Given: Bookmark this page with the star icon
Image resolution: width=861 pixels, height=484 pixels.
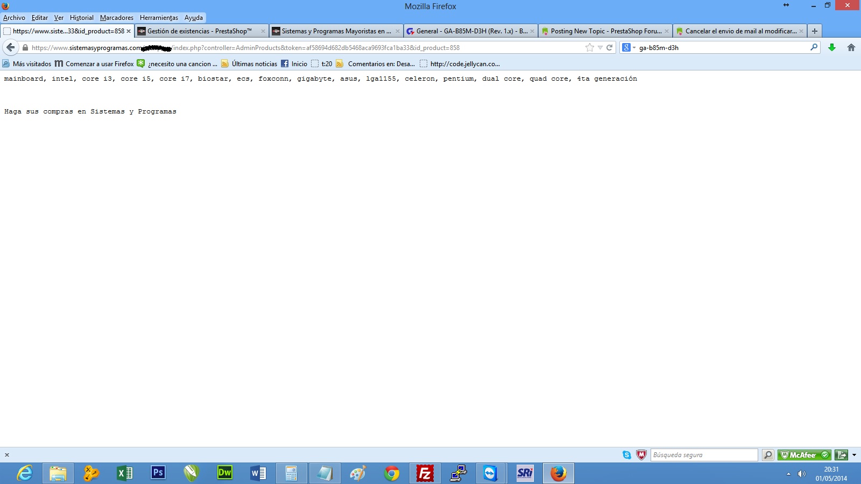Looking at the screenshot, I should (x=590, y=47).
